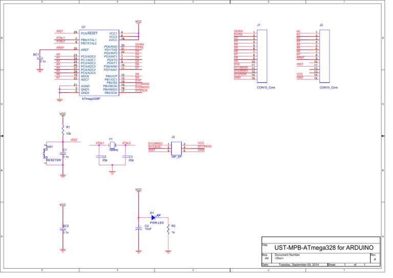Viewport: 393px width, 278px height.
Task: Select the 16MHz crystal value
Action: tap(114, 150)
